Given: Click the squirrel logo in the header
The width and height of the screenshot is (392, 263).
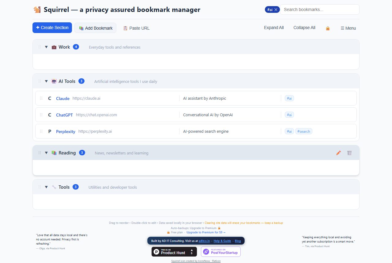Looking at the screenshot, I should pyautogui.click(x=37, y=9).
